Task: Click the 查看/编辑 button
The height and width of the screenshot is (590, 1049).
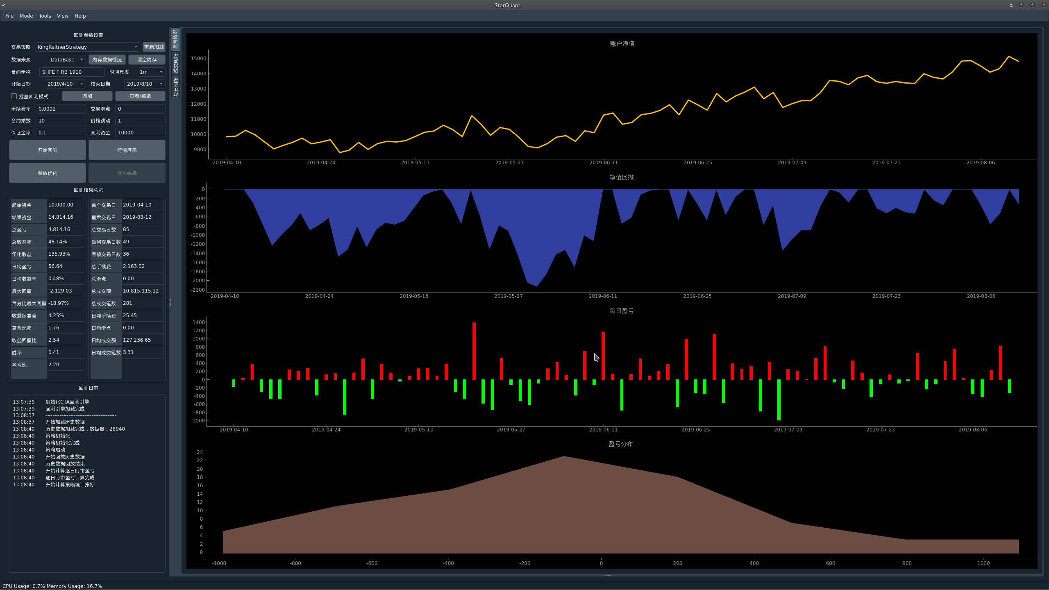Action: [x=140, y=96]
